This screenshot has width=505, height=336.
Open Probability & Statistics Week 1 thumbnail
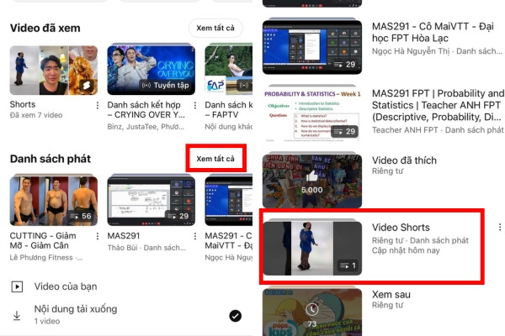coord(312,114)
